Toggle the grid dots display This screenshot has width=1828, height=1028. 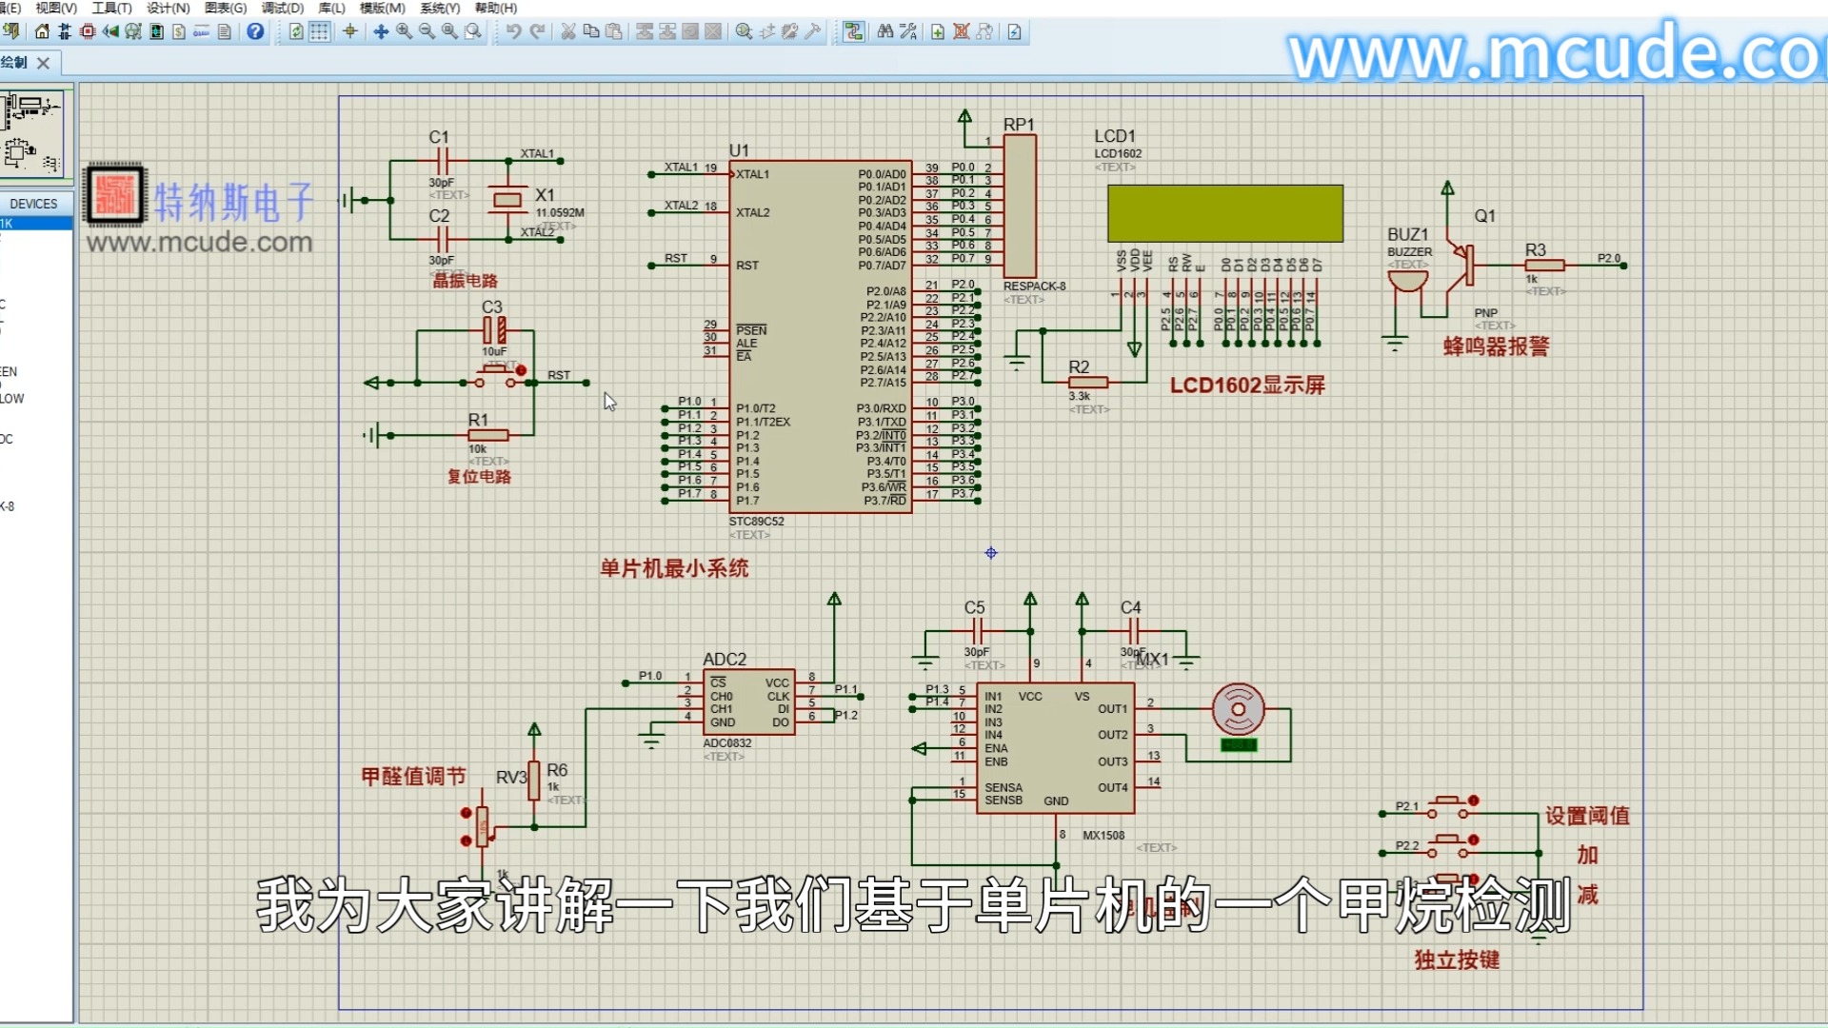320,31
